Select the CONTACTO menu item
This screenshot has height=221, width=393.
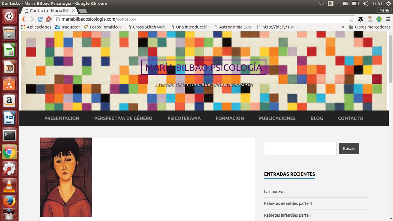coord(350,118)
